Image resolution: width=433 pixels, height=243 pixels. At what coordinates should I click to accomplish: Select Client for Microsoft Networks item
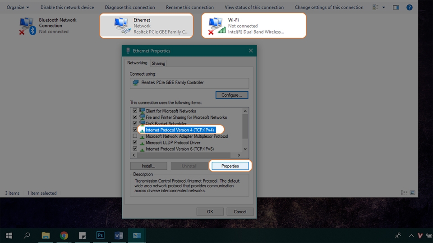click(170, 111)
